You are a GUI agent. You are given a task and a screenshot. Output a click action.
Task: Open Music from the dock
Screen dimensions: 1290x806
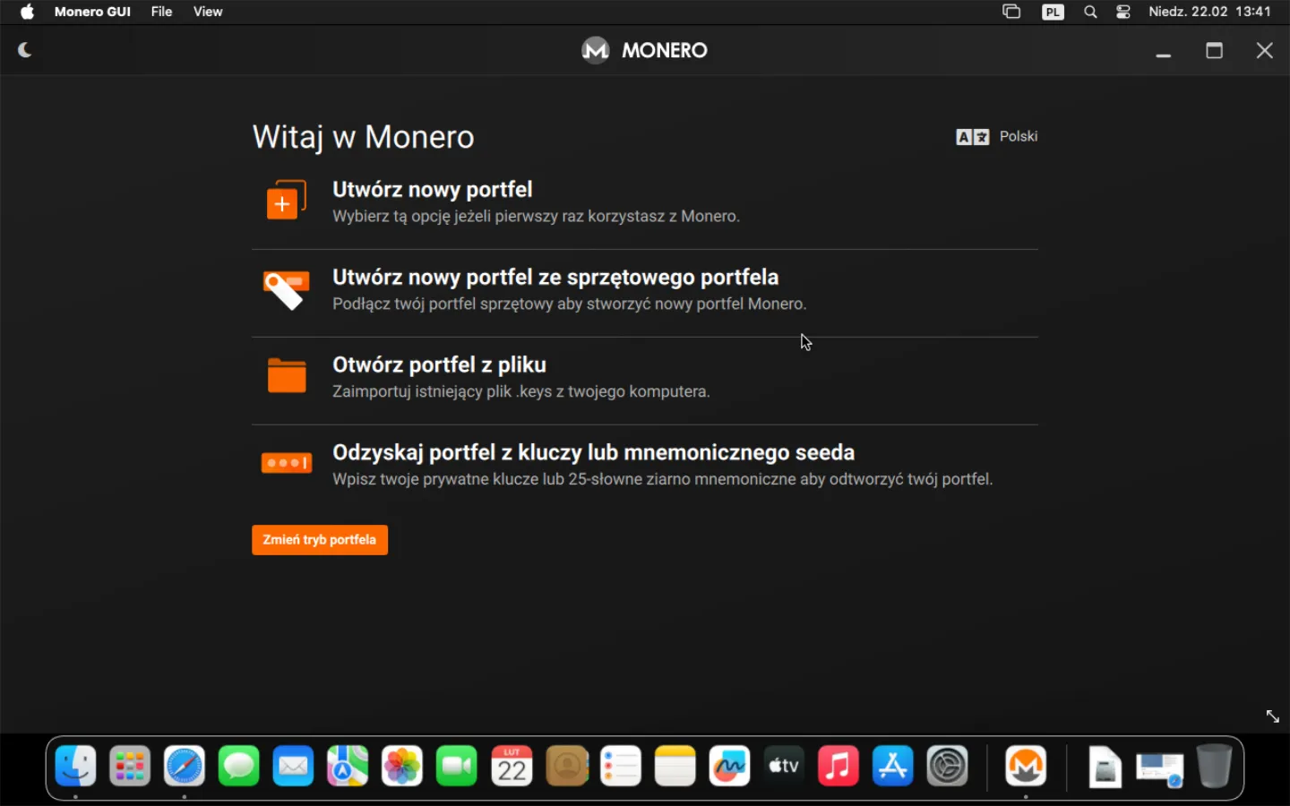[x=838, y=767]
